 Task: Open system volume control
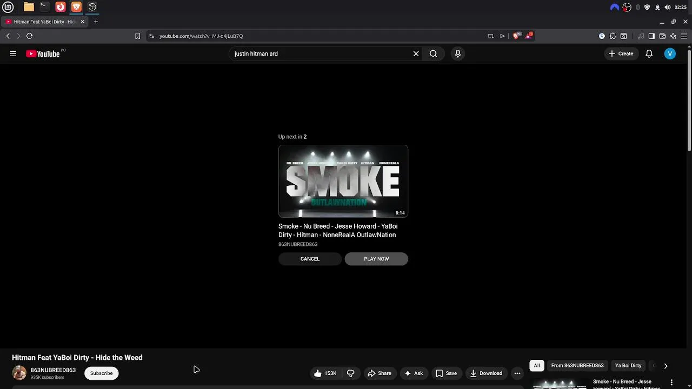pyautogui.click(x=668, y=7)
